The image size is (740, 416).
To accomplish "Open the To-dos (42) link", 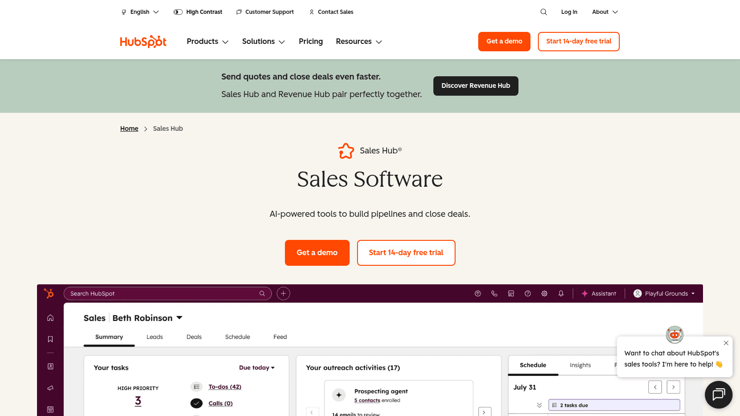I will [x=225, y=387].
